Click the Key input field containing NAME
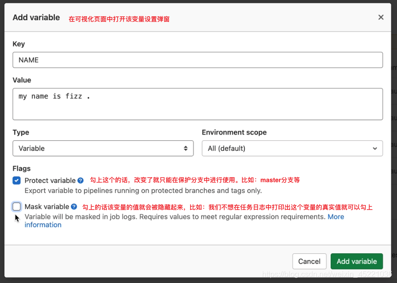 pos(197,60)
